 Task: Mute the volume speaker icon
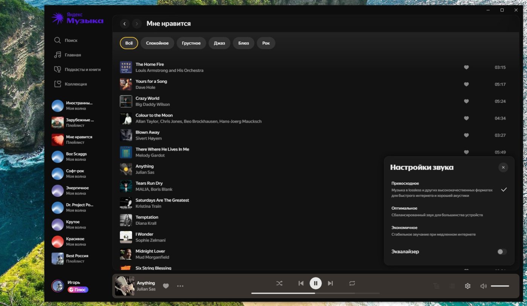pyautogui.click(x=483, y=286)
